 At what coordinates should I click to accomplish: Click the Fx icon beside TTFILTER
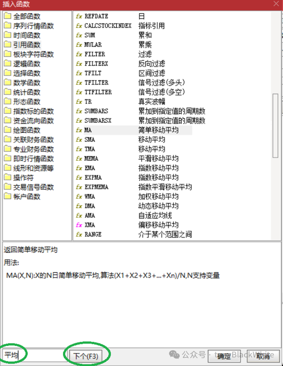79,92
